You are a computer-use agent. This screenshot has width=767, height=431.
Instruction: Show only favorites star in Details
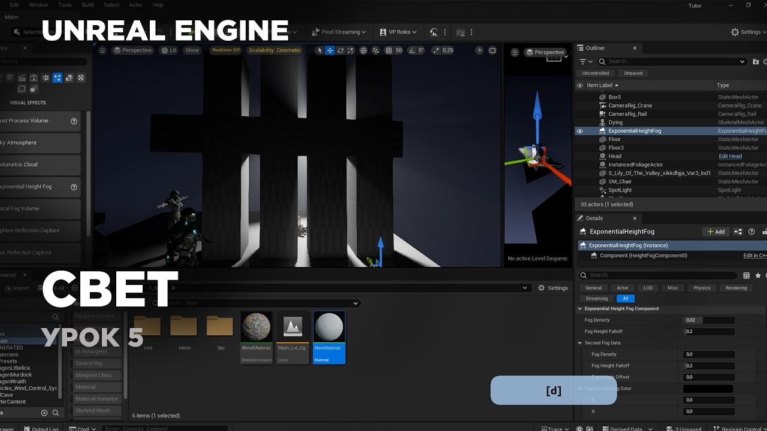click(x=758, y=275)
